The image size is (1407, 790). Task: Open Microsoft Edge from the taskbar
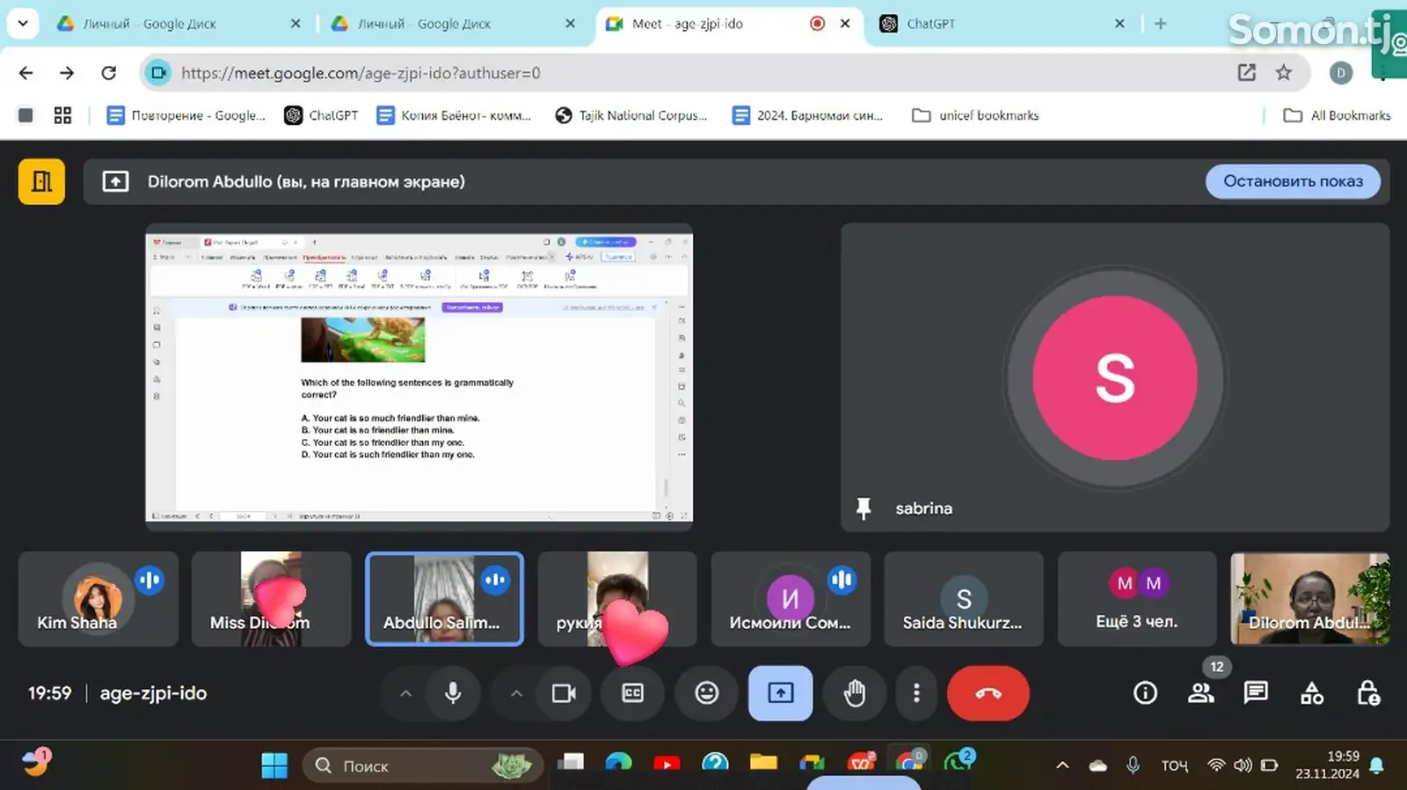click(x=618, y=764)
